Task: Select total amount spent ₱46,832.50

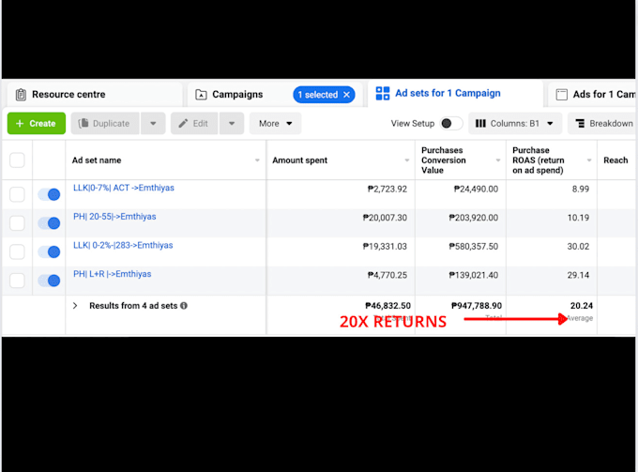Action: [x=387, y=306]
